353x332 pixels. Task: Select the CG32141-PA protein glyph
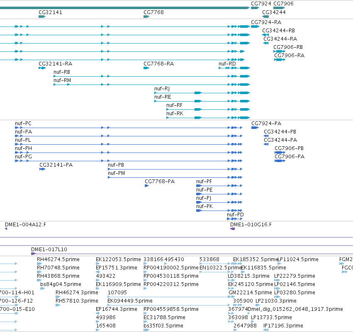tap(42, 169)
